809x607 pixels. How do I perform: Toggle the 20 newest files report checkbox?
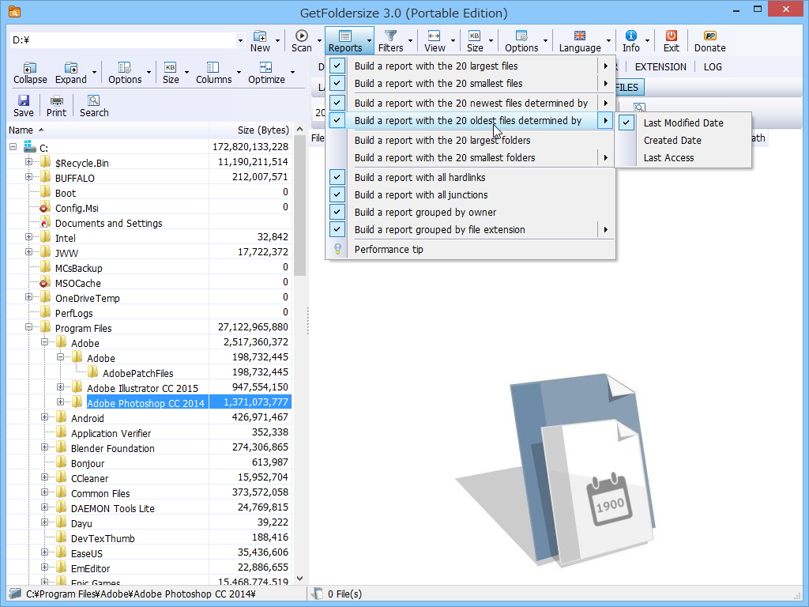click(x=337, y=103)
